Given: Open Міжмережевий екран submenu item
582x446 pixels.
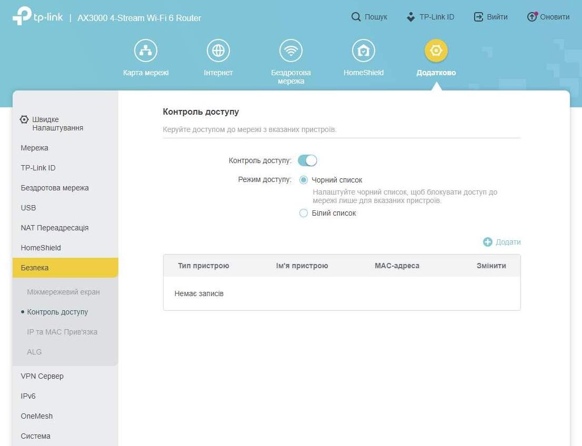Looking at the screenshot, I should point(63,292).
